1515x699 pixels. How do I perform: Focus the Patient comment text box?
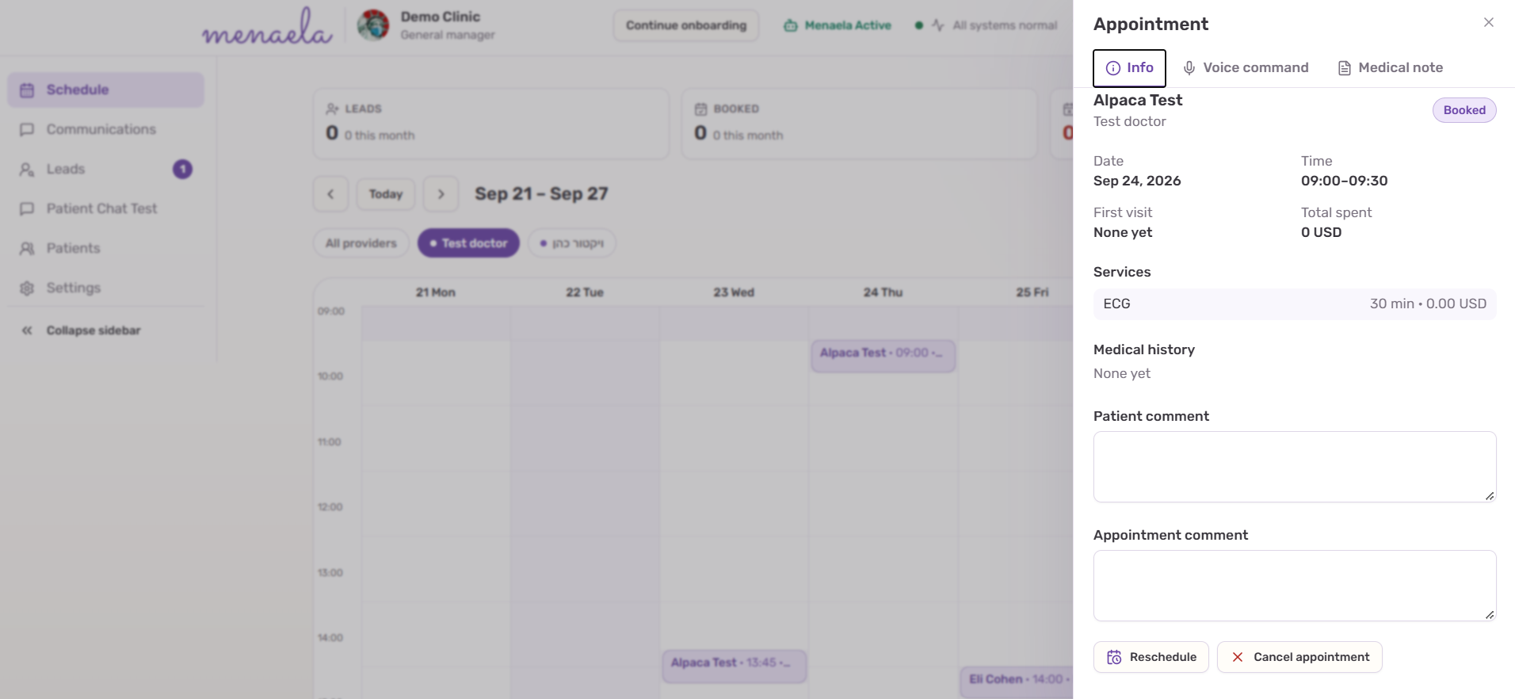pos(1295,467)
